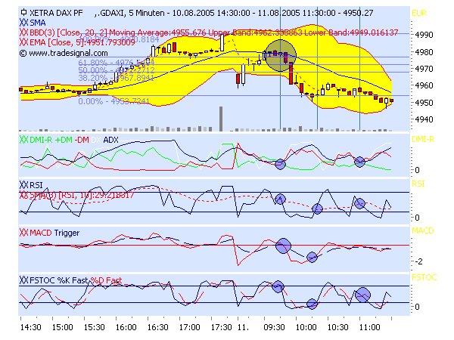
Task: Click the 14:30 time axis label
Action: (30, 327)
